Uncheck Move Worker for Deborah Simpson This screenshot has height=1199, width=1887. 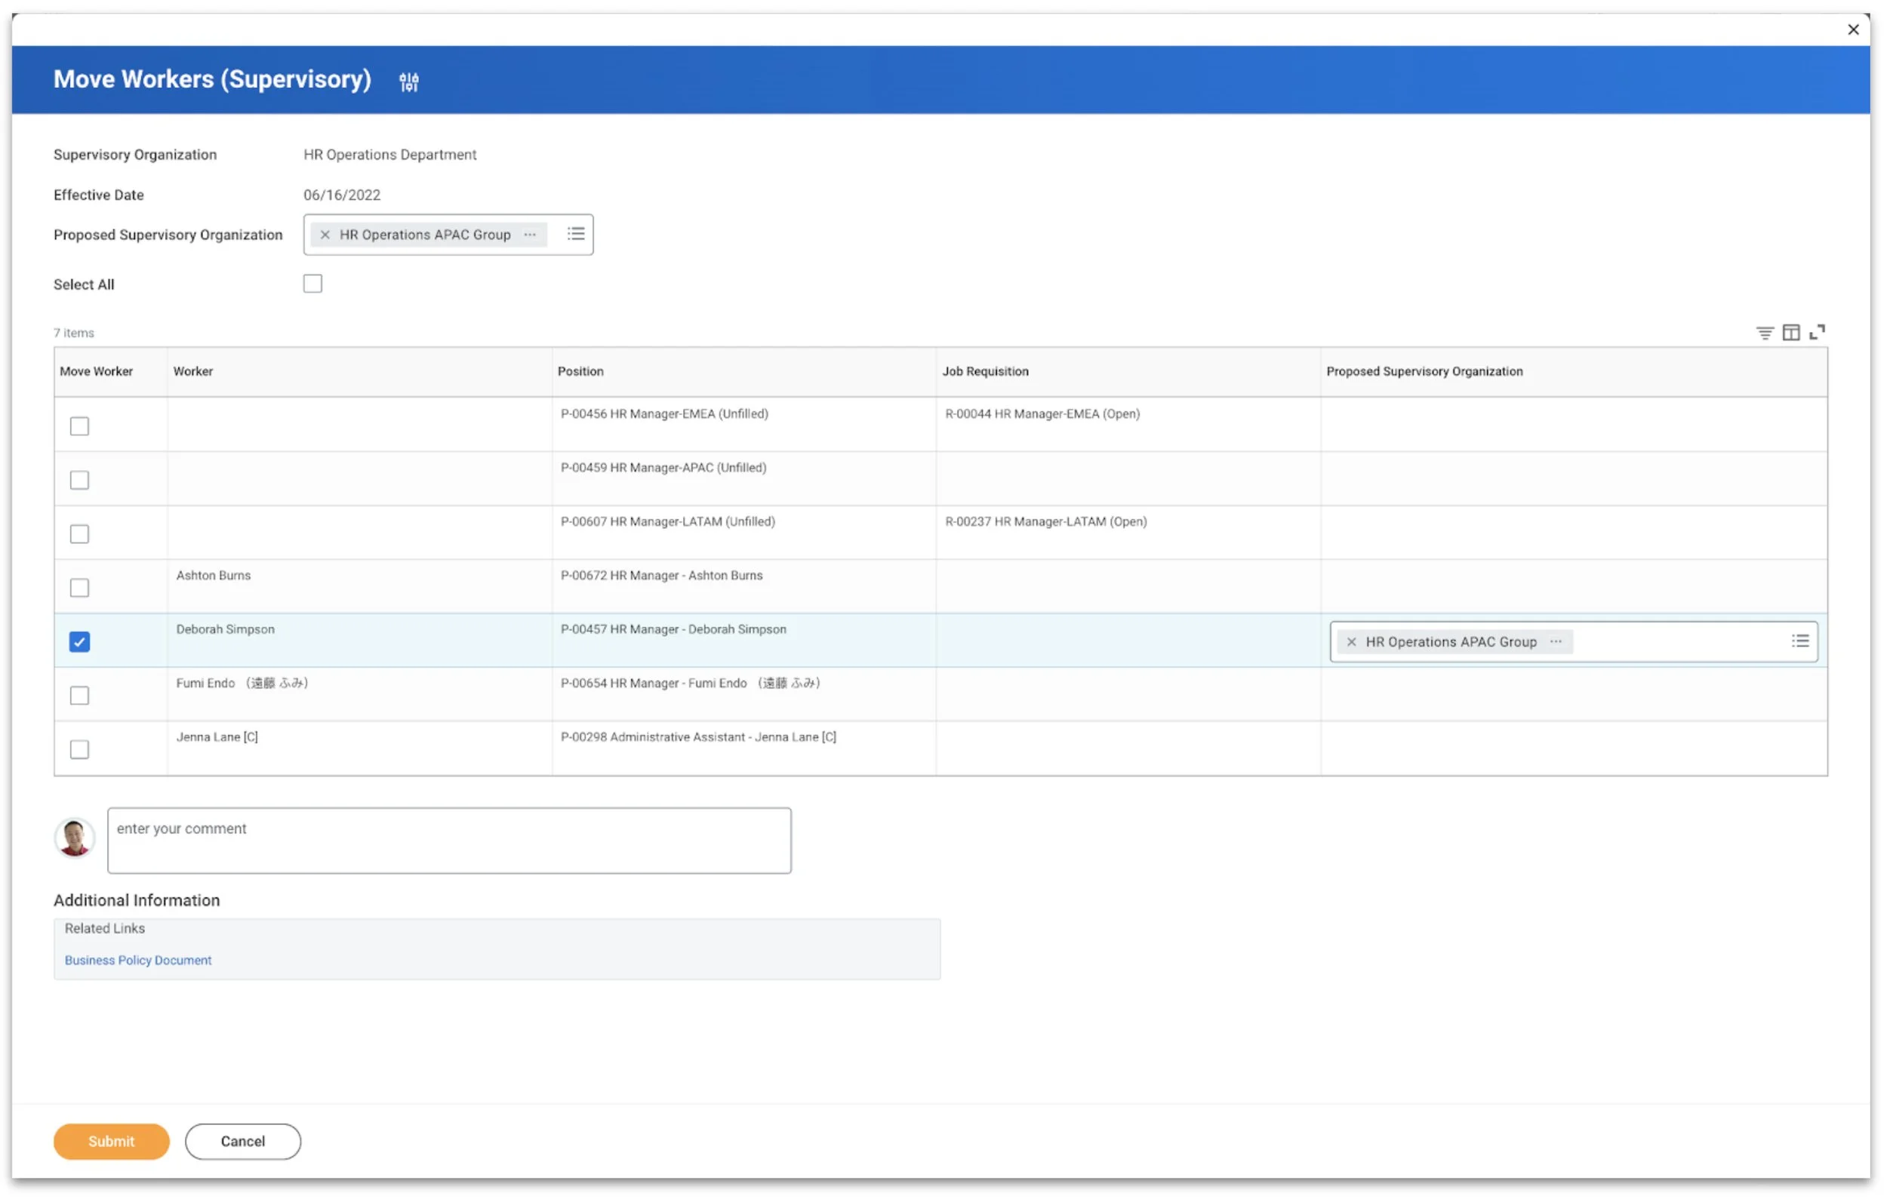click(79, 641)
